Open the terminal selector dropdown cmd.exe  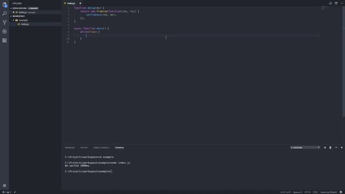click(x=305, y=148)
